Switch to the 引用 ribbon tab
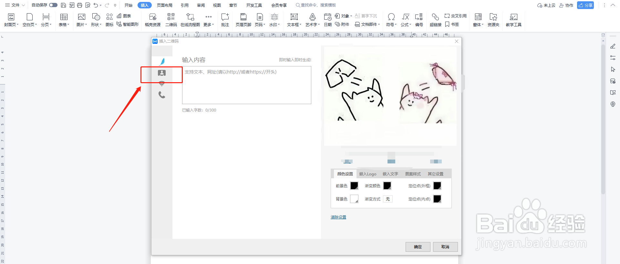Screen dimensions: 620x264 [185, 5]
